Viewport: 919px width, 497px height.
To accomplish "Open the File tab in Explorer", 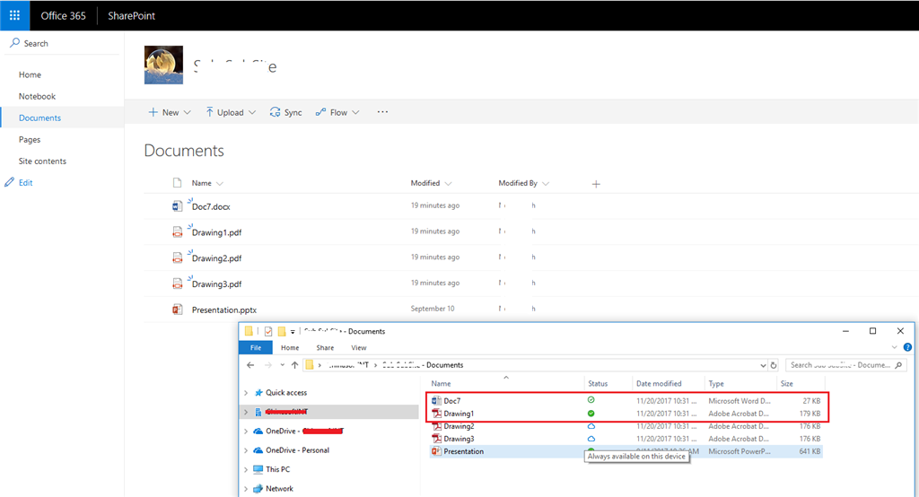I will (256, 347).
